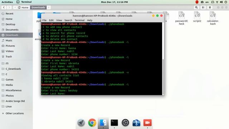229x129 pixels.
Task: Select the calculator.bash file icon
Action: [x=213, y=15]
